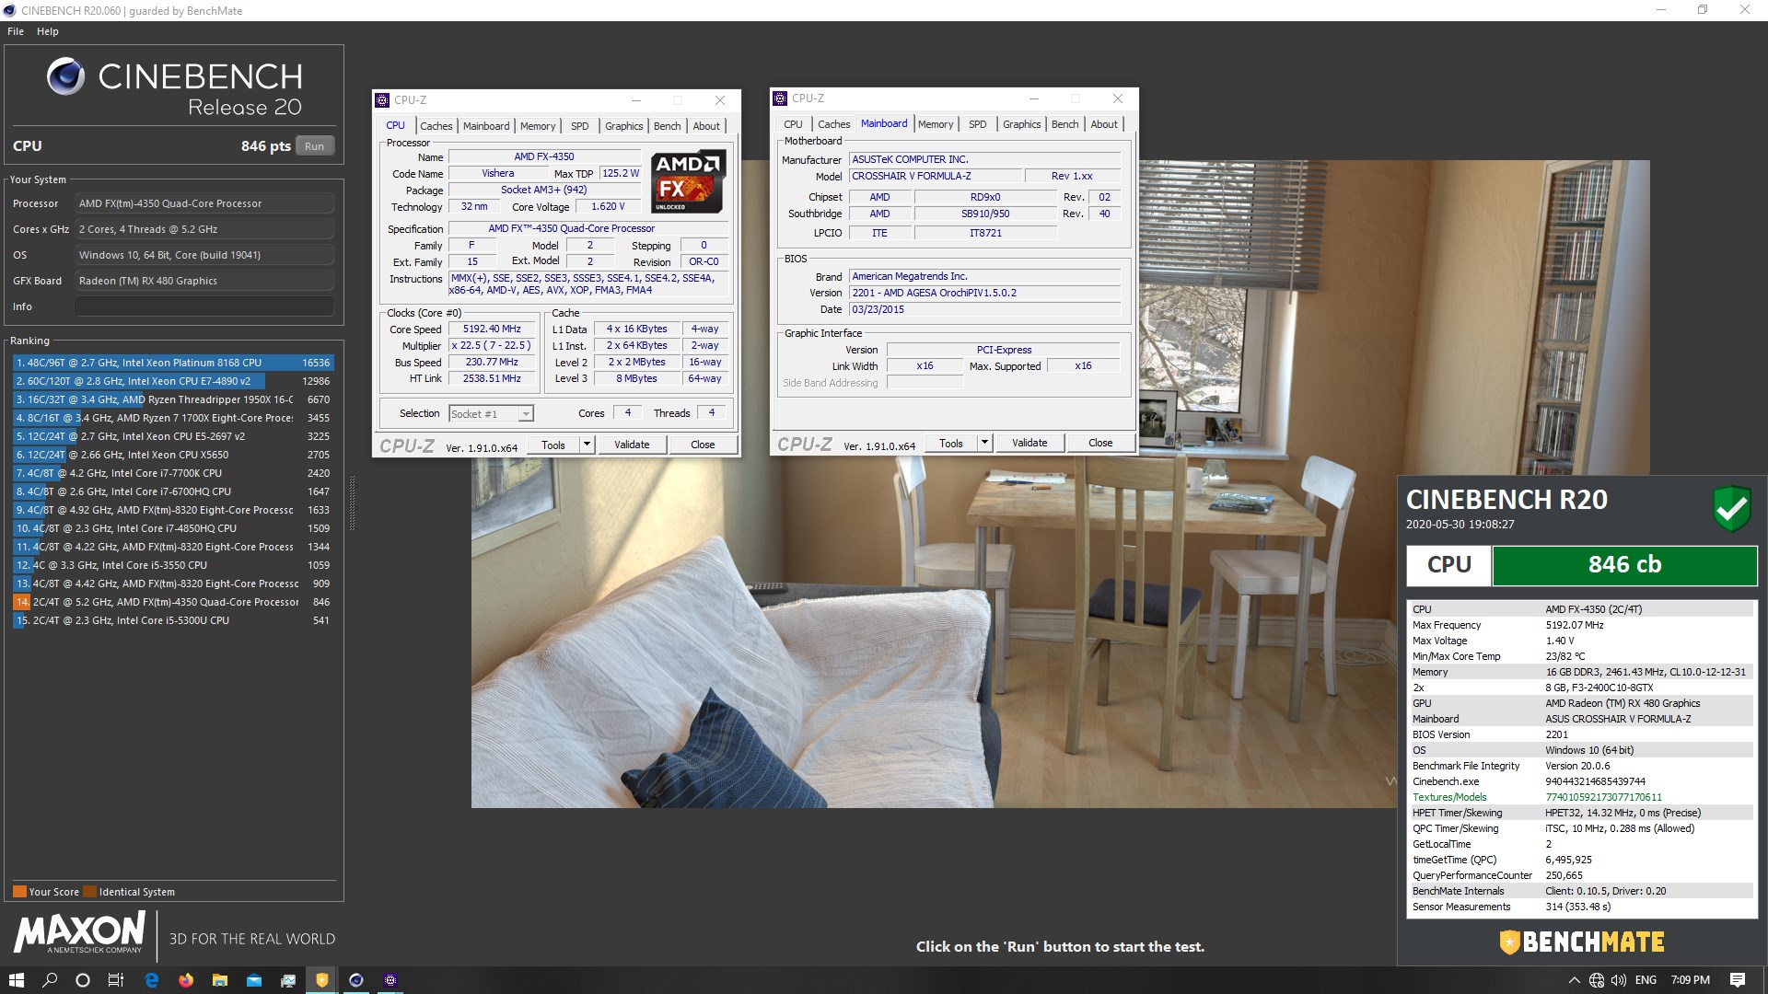Launch Cortana from the taskbar
The height and width of the screenshot is (994, 1768).
pos(83,980)
